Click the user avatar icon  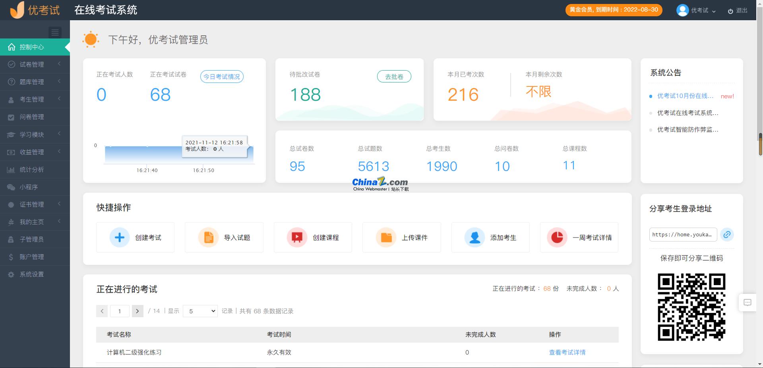pyautogui.click(x=682, y=10)
